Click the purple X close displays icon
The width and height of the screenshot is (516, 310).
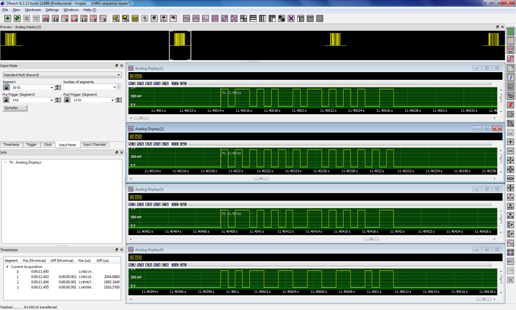pyautogui.click(x=291, y=19)
